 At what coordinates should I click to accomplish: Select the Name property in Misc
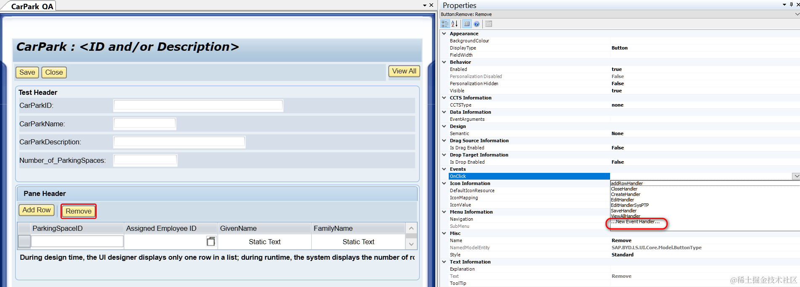coord(624,240)
